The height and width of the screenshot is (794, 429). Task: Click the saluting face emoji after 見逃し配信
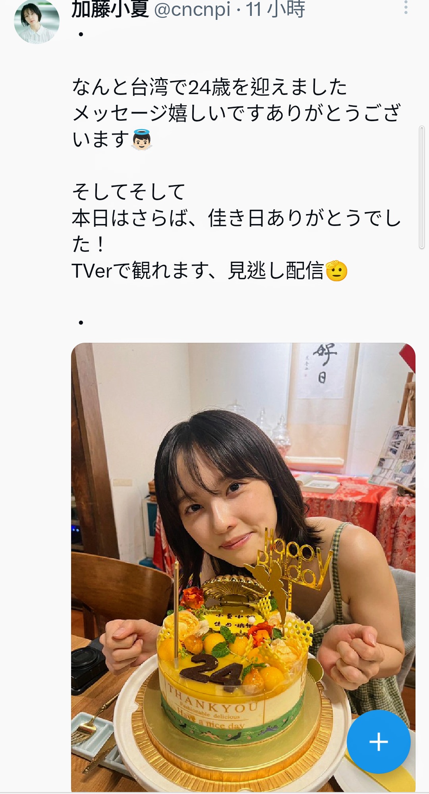click(336, 271)
